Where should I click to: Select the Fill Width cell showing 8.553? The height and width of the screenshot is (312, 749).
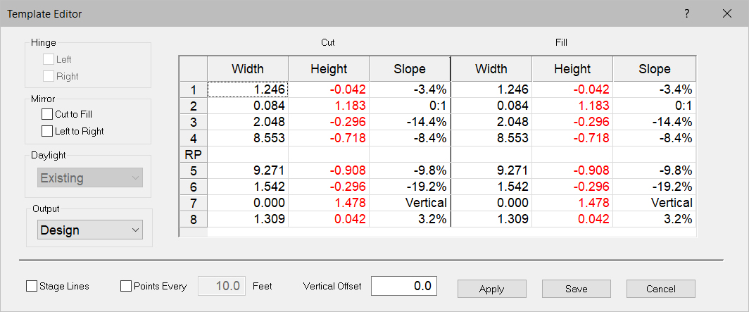(x=491, y=137)
